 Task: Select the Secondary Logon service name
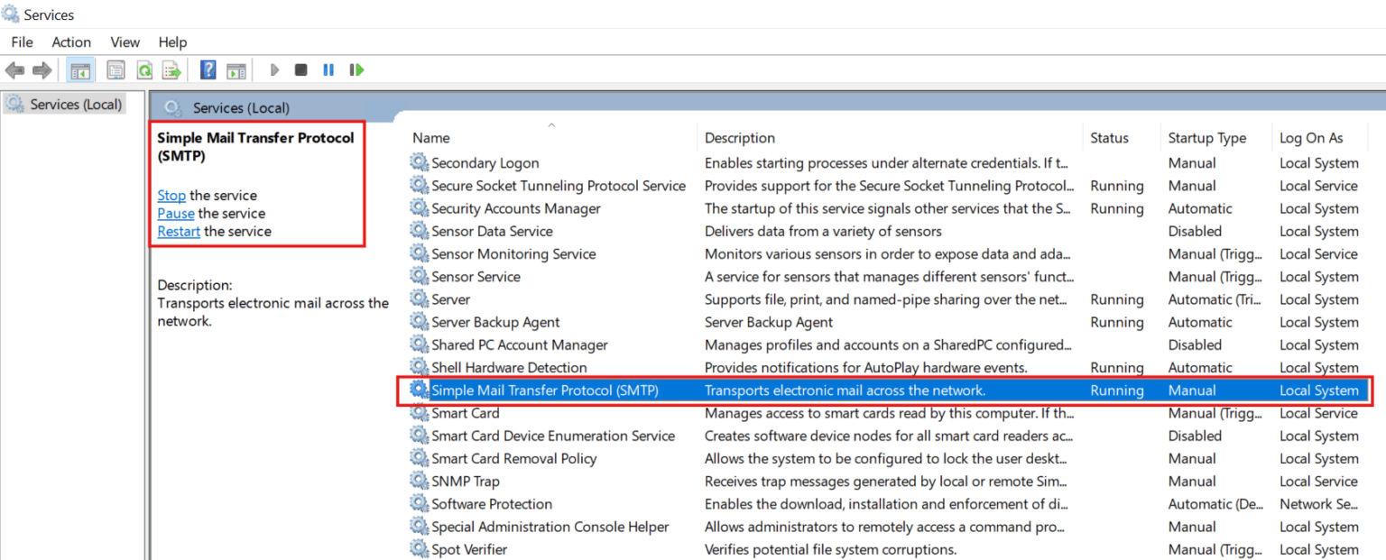pos(485,163)
